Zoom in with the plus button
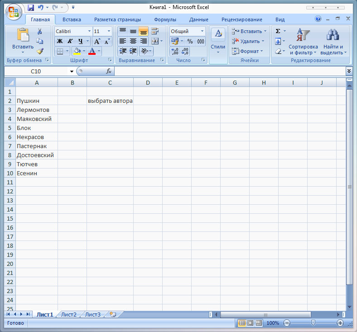The width and height of the screenshot is (357, 332). (340, 323)
